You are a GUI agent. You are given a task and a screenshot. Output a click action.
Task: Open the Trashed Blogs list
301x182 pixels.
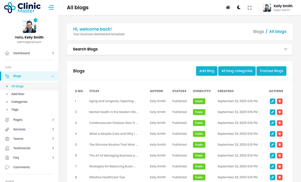(271, 71)
